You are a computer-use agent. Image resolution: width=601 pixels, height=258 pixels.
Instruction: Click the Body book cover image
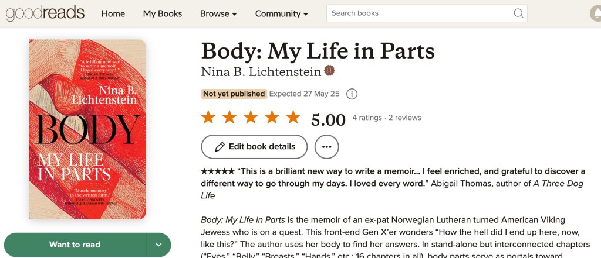tap(87, 129)
